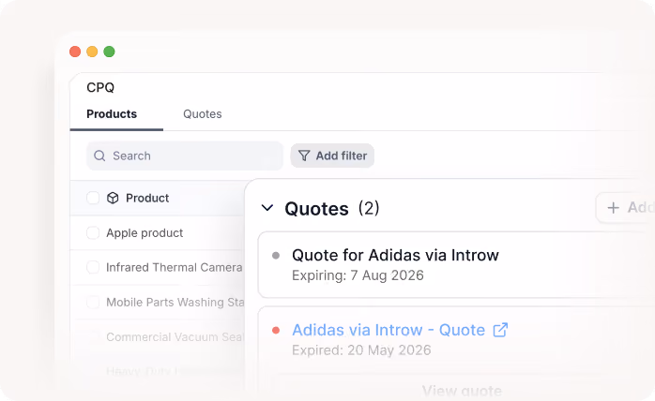Check the Infrared Thermal Camera checkbox
This screenshot has height=401, width=655.
click(x=93, y=267)
